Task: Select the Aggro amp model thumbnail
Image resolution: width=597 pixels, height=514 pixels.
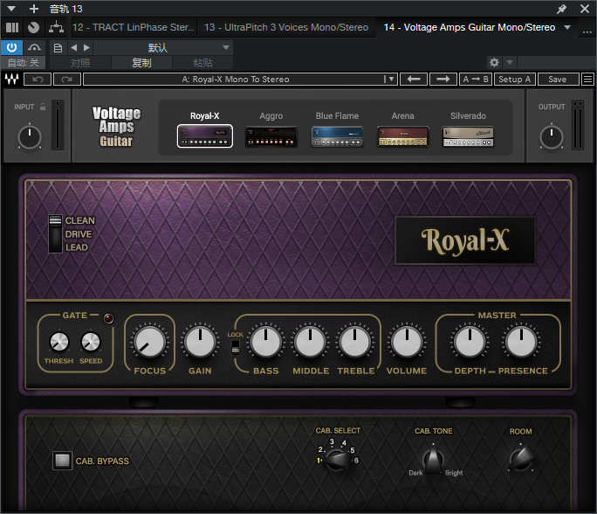Action: pyautogui.click(x=271, y=136)
